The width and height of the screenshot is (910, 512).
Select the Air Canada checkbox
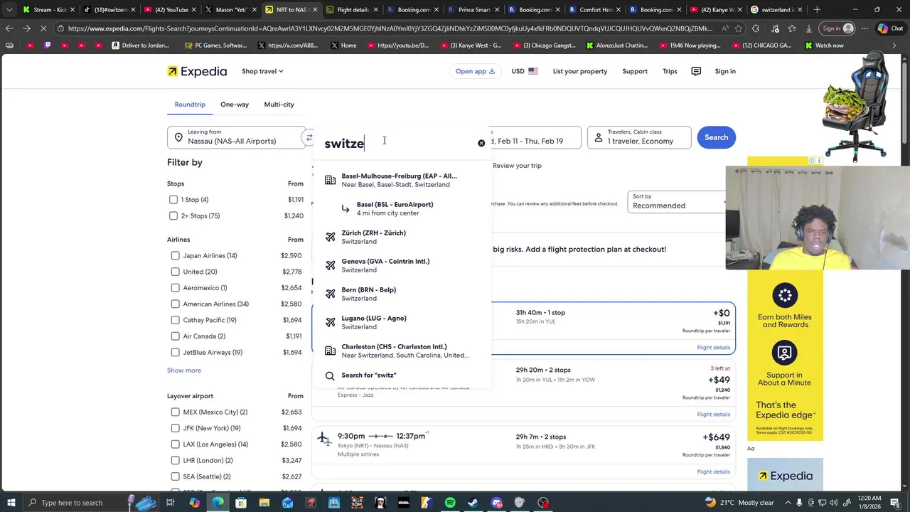(175, 336)
